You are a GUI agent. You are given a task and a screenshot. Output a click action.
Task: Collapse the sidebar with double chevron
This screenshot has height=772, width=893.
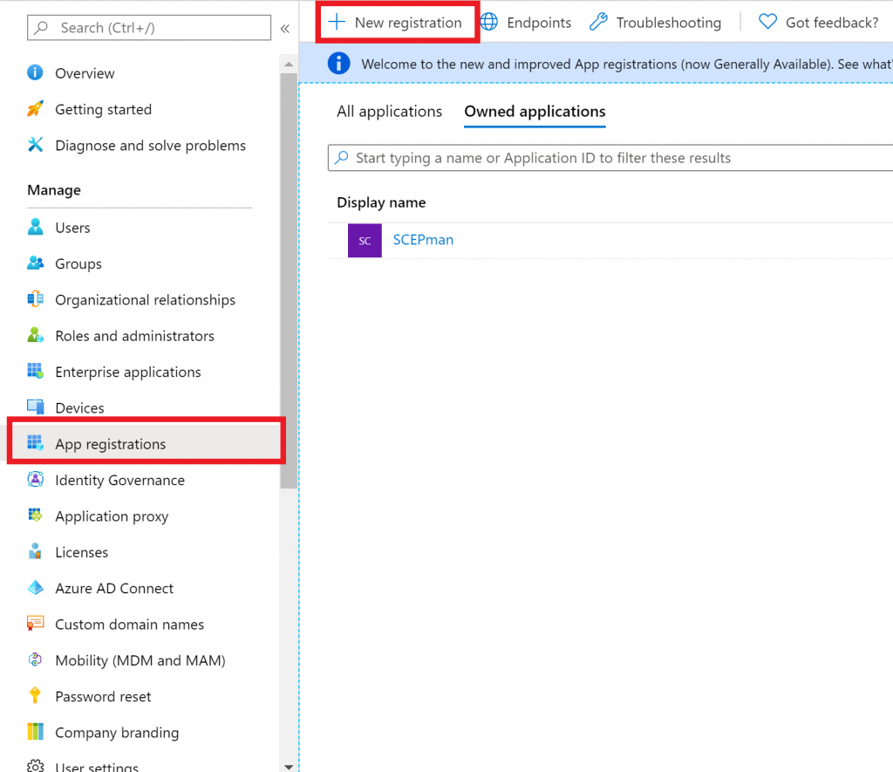pyautogui.click(x=284, y=29)
